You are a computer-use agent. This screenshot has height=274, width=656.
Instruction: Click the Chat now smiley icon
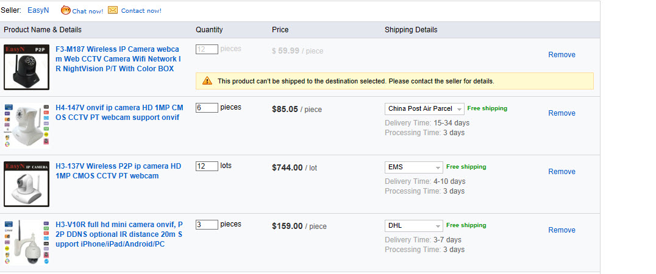[66, 10]
